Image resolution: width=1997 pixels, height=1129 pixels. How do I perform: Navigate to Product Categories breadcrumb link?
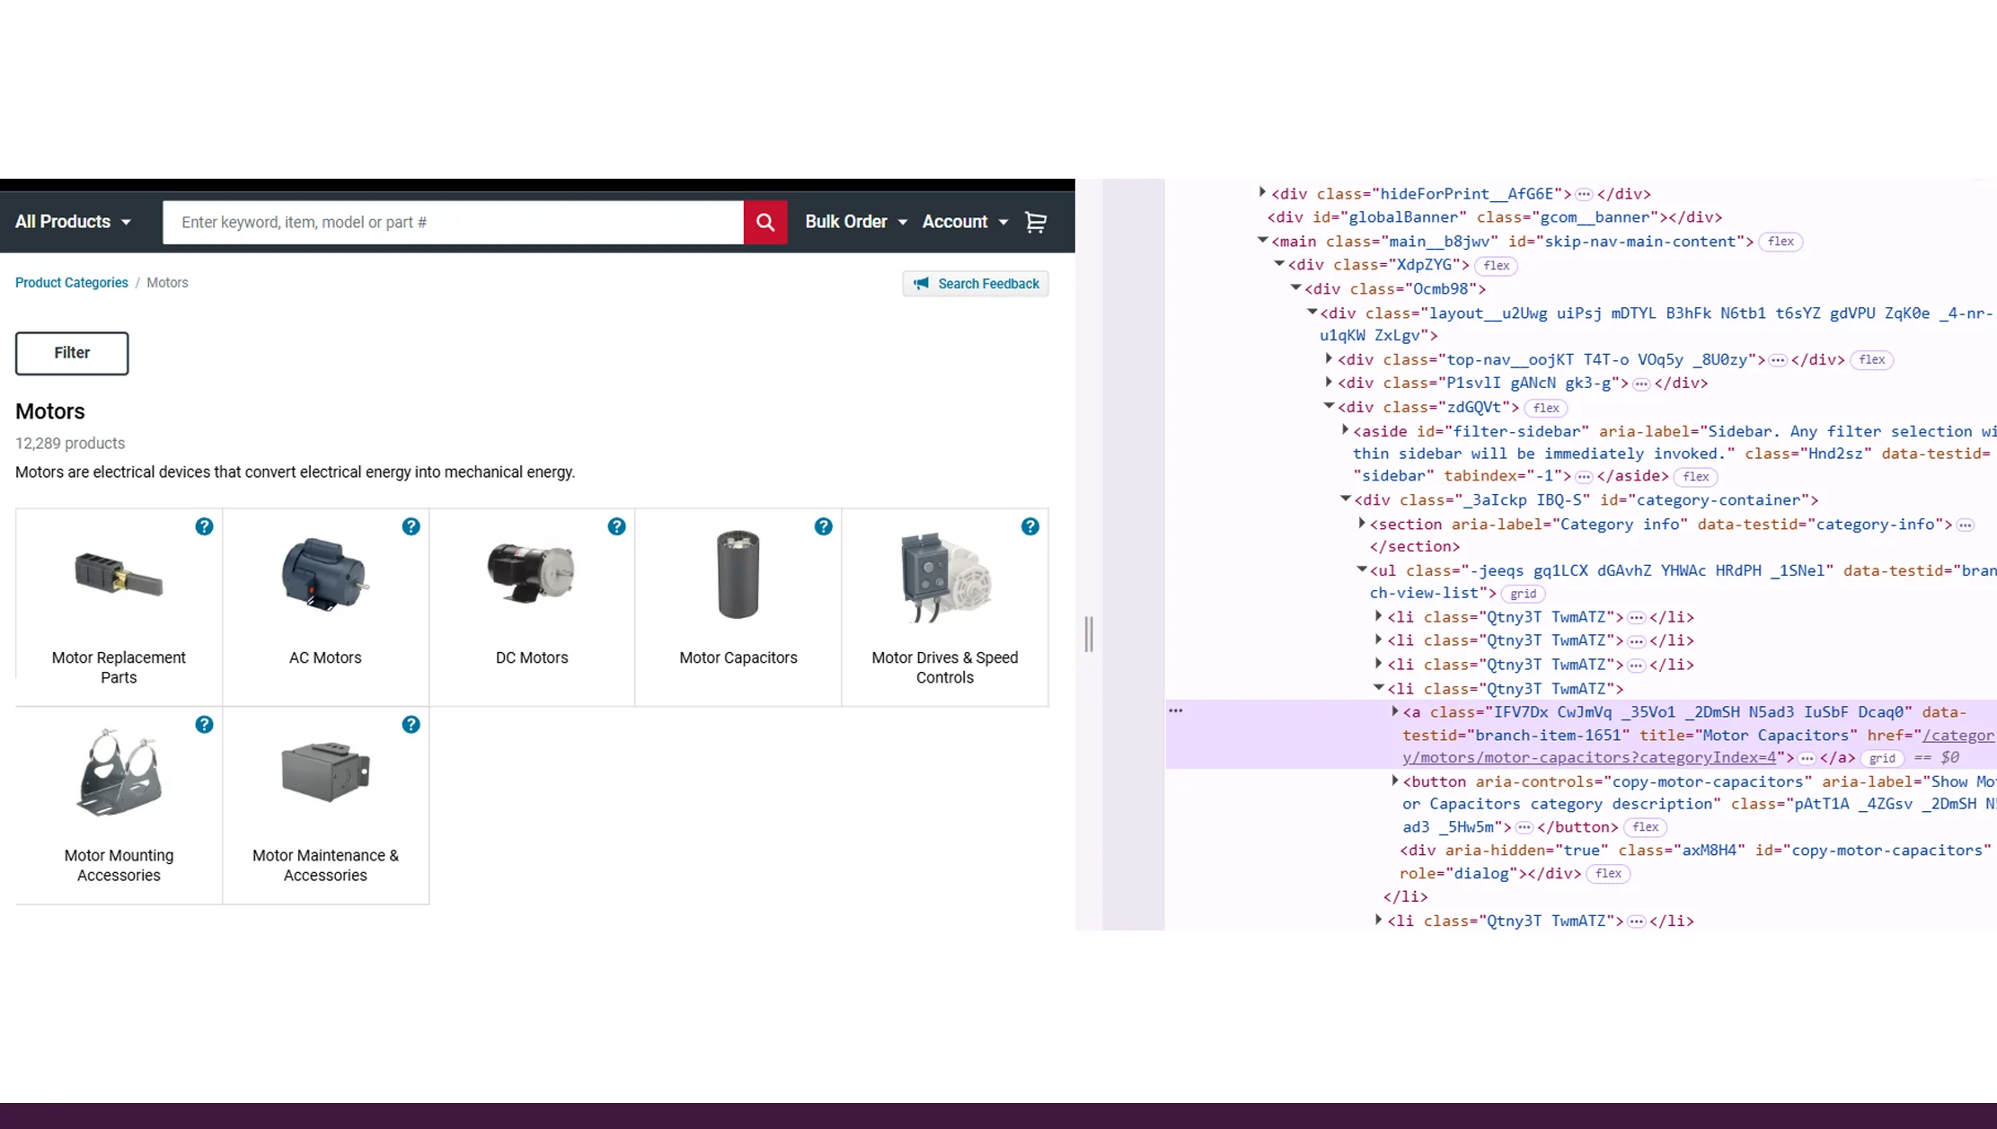pos(71,282)
